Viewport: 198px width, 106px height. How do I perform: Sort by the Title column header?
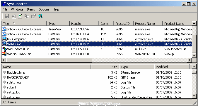tap(24, 24)
